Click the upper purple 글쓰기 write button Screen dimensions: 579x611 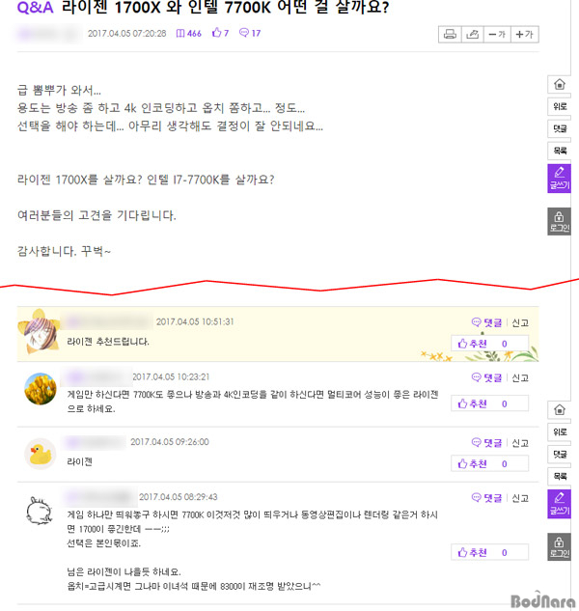click(560, 179)
